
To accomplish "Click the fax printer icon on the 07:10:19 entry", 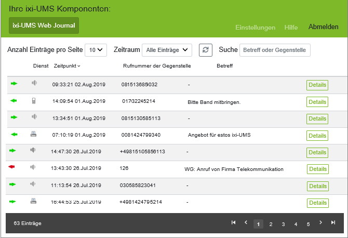I will tap(34, 134).
